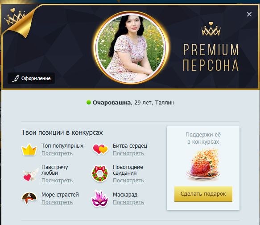
Task: Click the Christmas wreath Новогодние свидания icon
Action: (x=100, y=173)
